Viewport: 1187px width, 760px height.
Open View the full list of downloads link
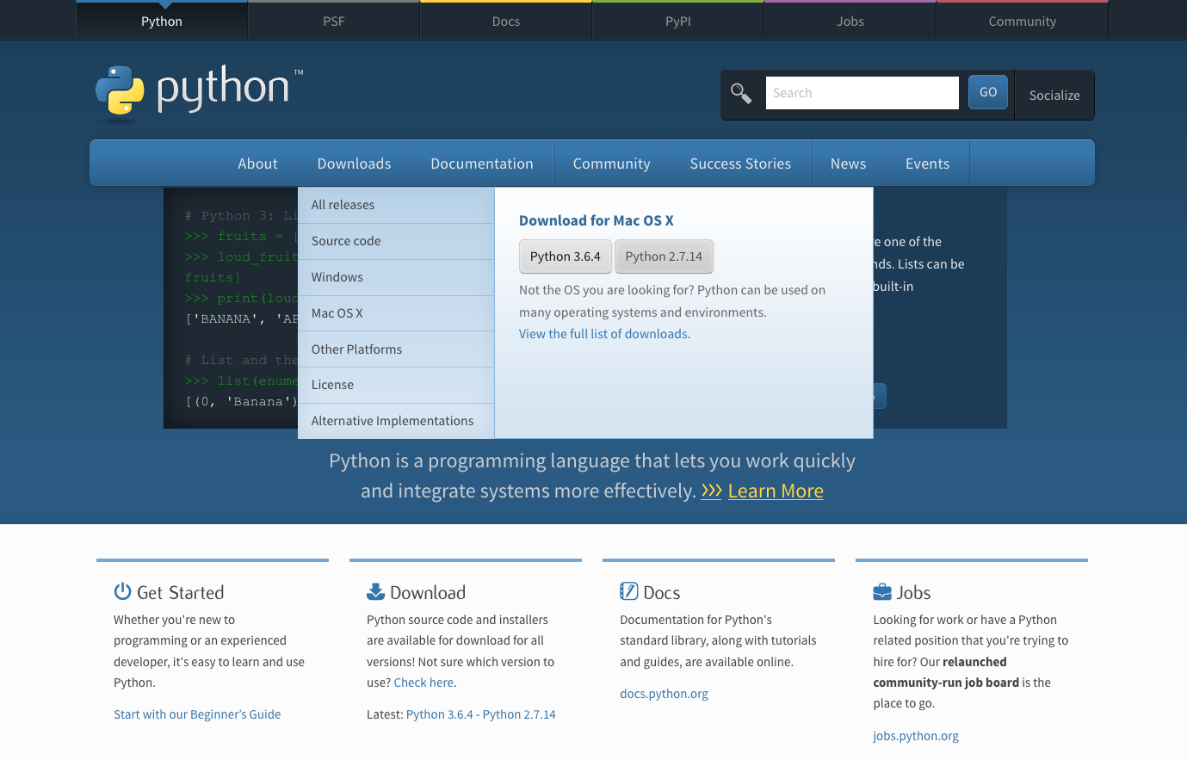(604, 334)
